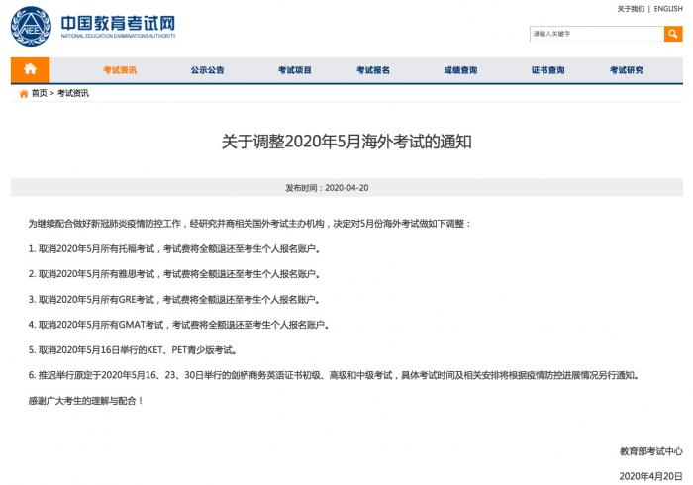The width and height of the screenshot is (693, 485).
Task: Click item 2 about 雅思考试 cancellation
Action: [174, 274]
